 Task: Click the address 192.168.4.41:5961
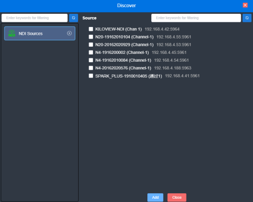182,76
